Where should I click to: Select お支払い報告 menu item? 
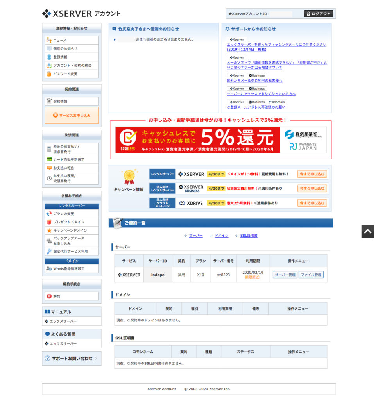(72, 168)
